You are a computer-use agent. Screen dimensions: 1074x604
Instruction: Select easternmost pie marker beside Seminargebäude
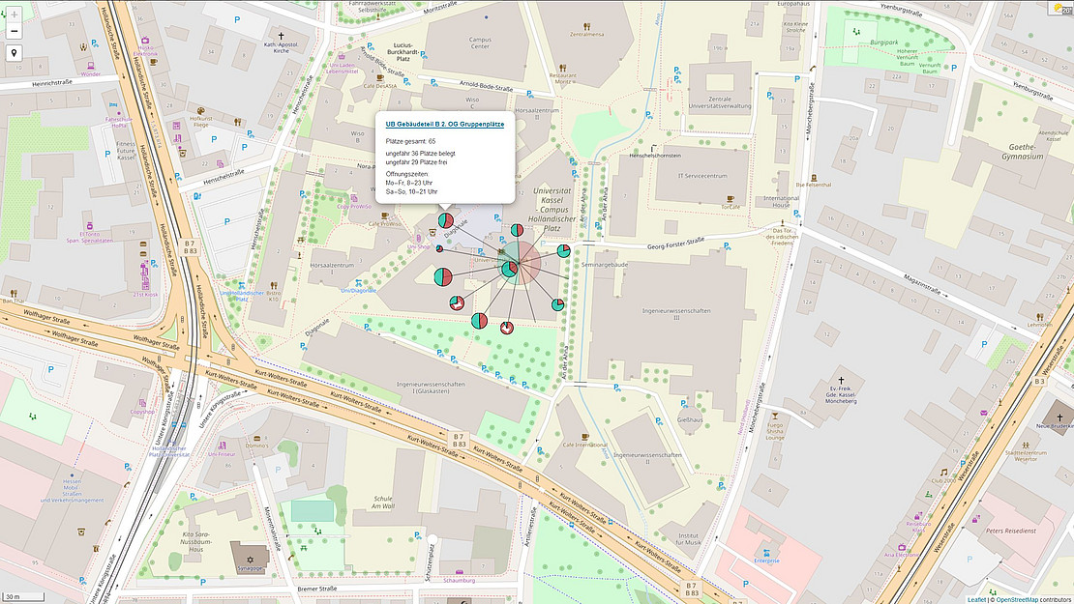[x=565, y=250]
